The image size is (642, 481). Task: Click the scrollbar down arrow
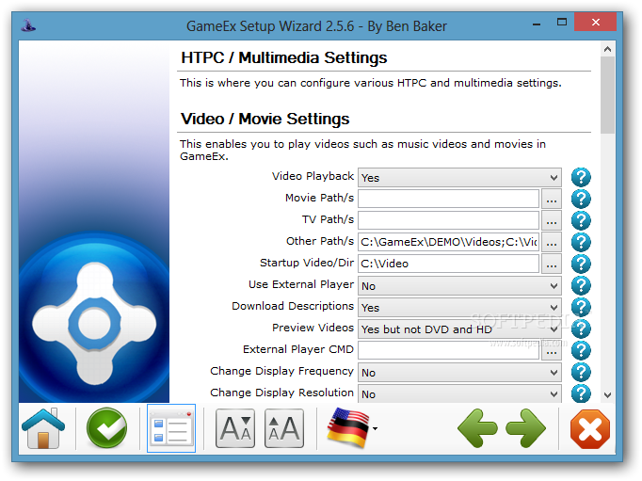[x=607, y=395]
